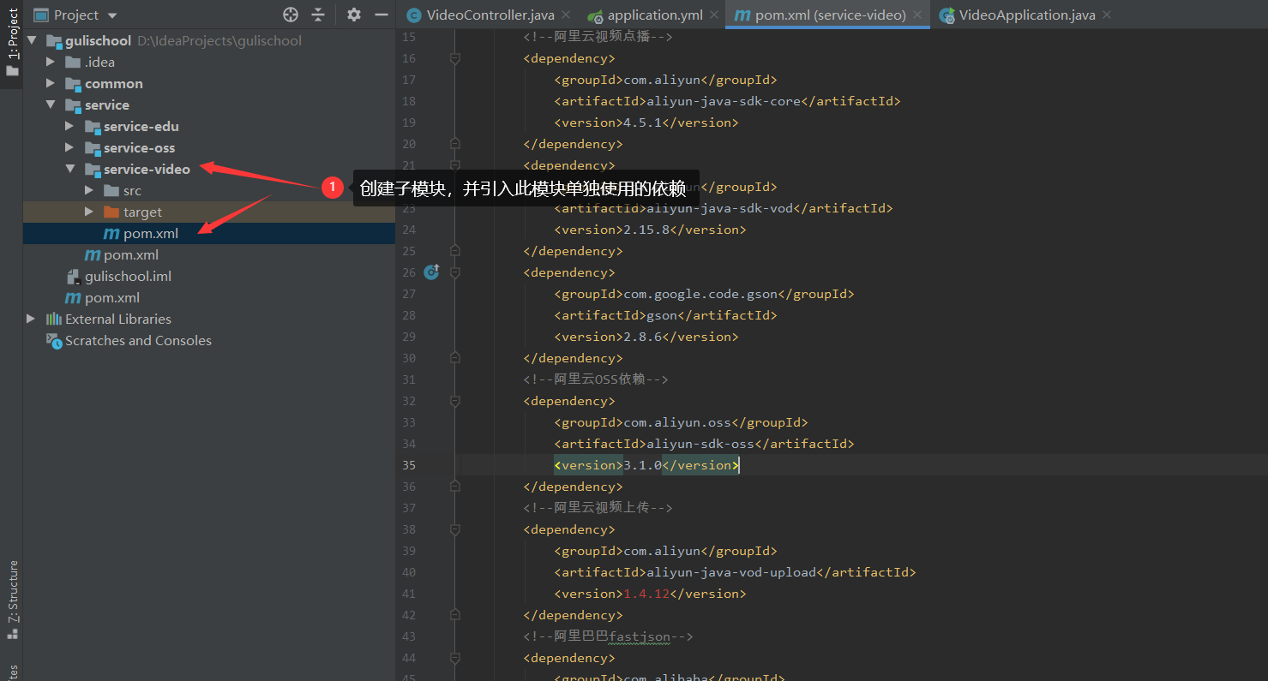Select gulischool.iml file
1268x681 pixels.
coord(128,276)
